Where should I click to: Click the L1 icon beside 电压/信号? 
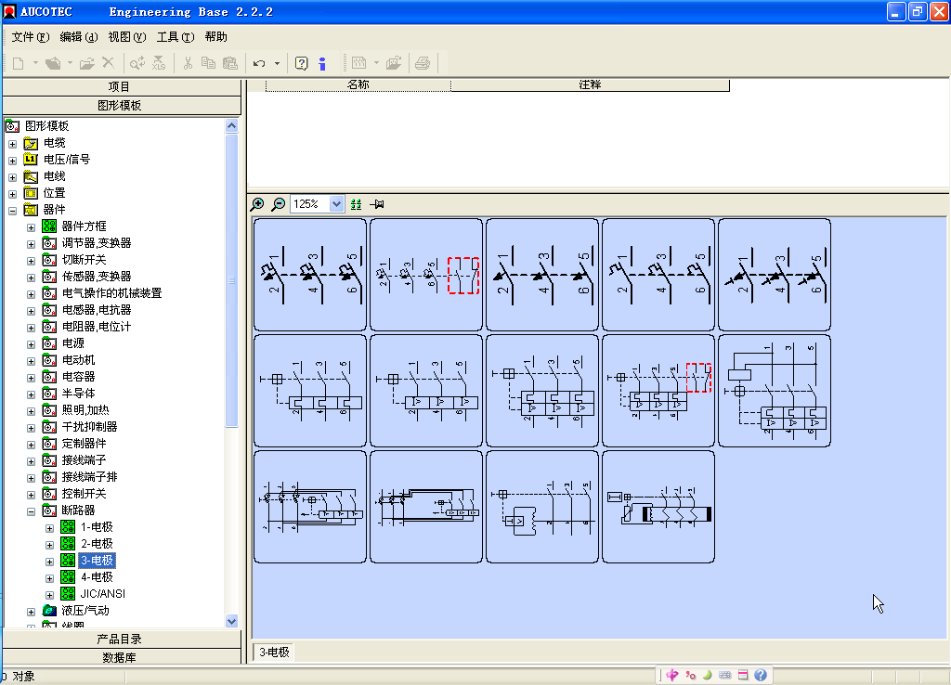tap(31, 160)
